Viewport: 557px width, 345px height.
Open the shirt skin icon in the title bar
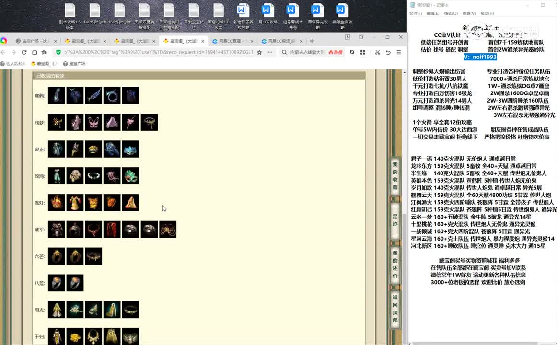coord(361,37)
